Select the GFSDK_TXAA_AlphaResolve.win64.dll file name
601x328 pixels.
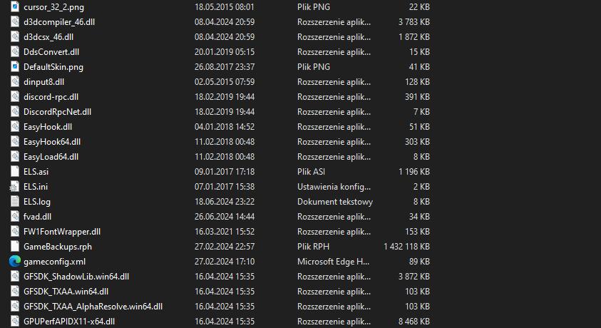93,306
